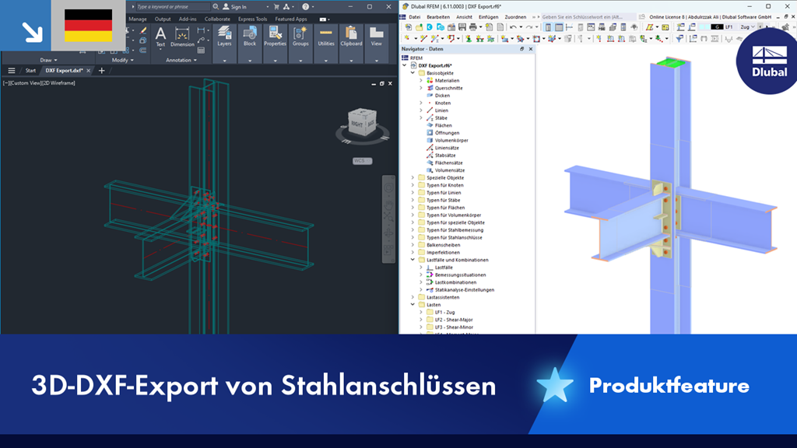
Task: Click the AutoCAD ViewCube
Action: 362,122
